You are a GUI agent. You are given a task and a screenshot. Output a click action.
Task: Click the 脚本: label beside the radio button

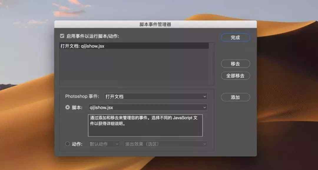pos(77,108)
